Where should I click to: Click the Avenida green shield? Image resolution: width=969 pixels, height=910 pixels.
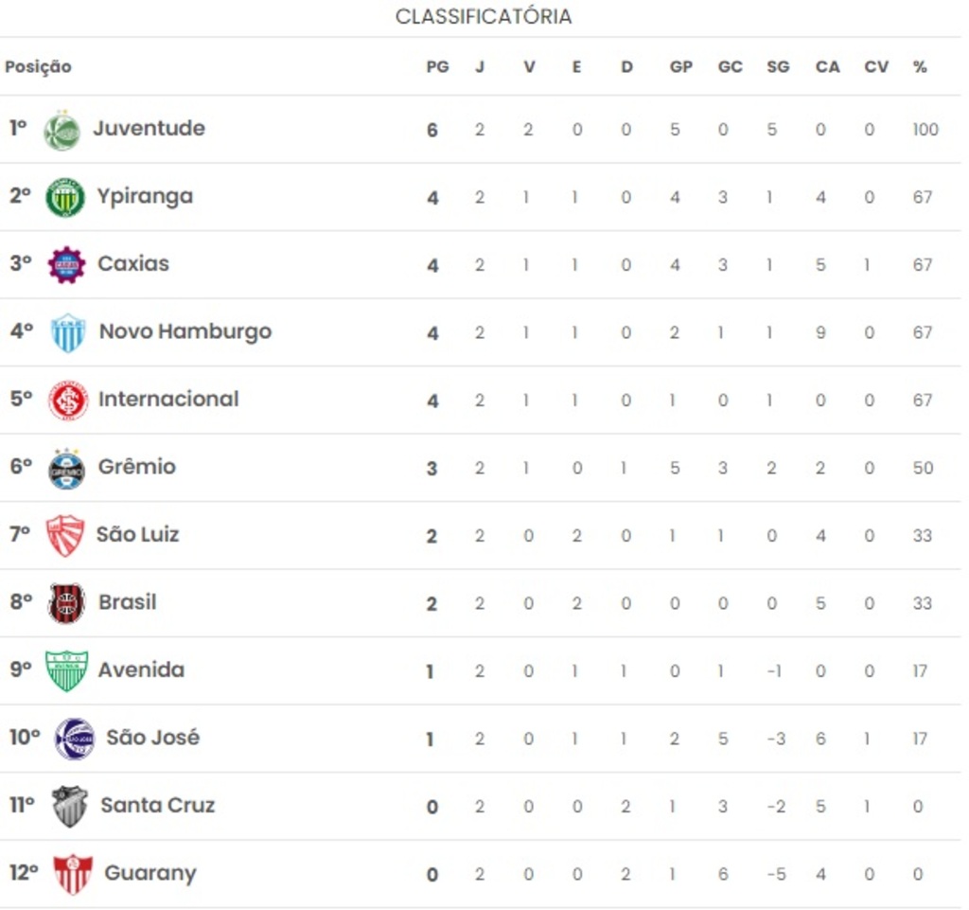click(66, 670)
